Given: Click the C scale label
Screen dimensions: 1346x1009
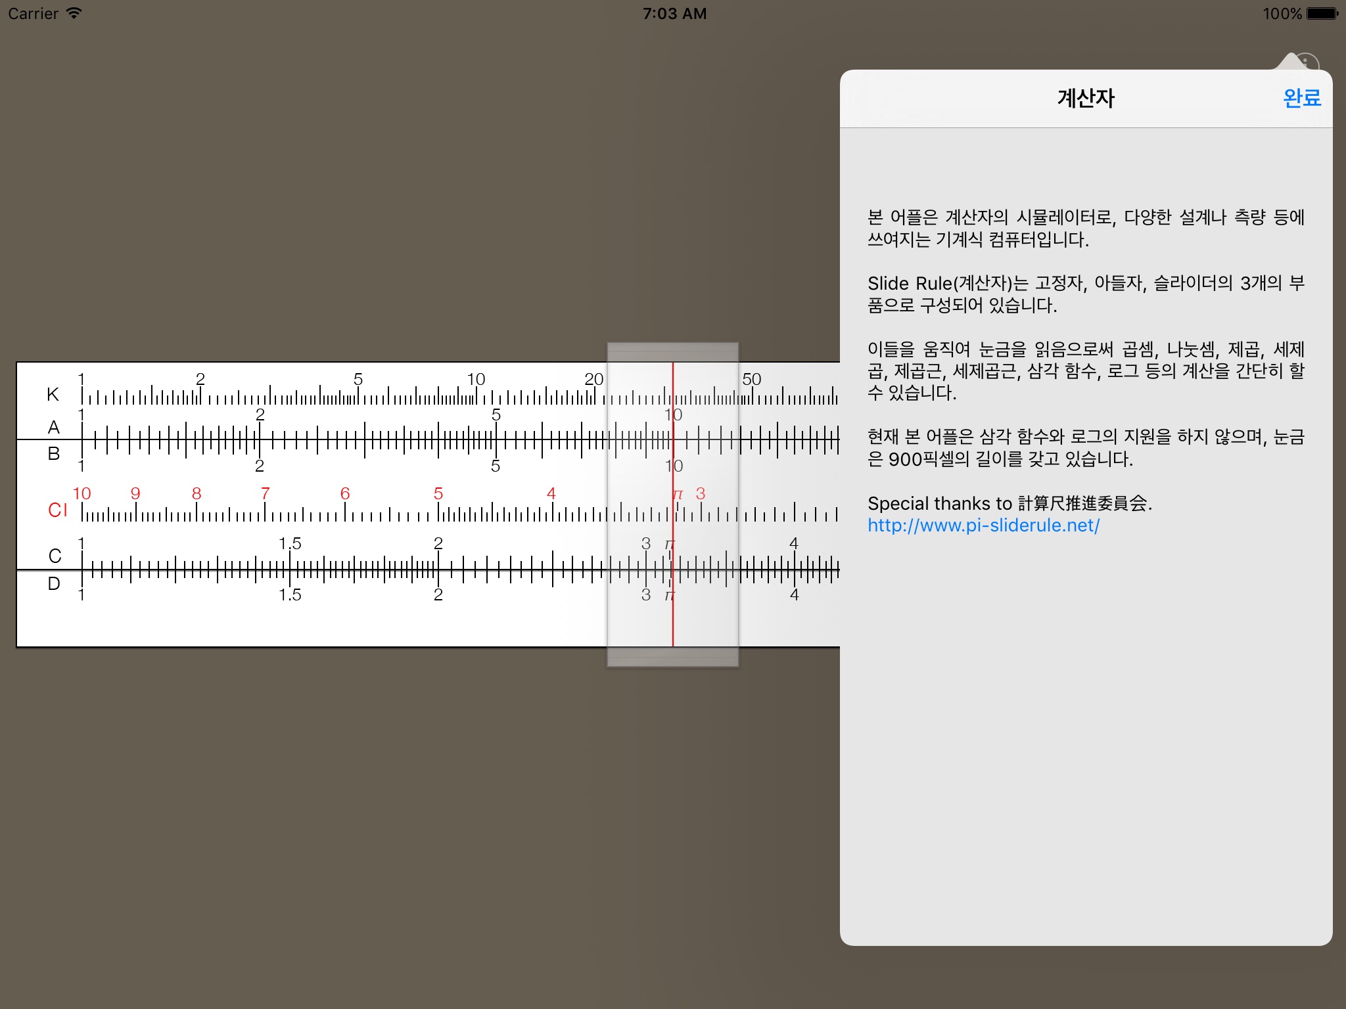Looking at the screenshot, I should (55, 556).
